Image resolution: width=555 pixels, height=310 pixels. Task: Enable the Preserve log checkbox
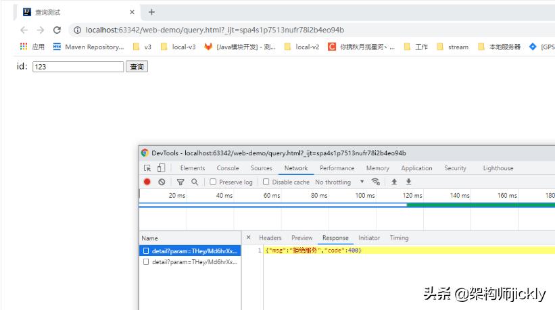(213, 182)
